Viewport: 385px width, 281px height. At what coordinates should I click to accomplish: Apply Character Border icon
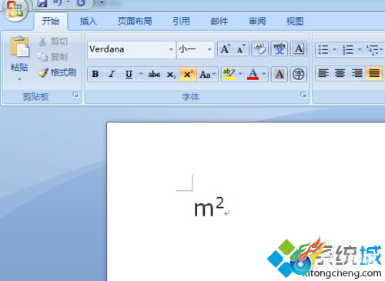pos(299,49)
